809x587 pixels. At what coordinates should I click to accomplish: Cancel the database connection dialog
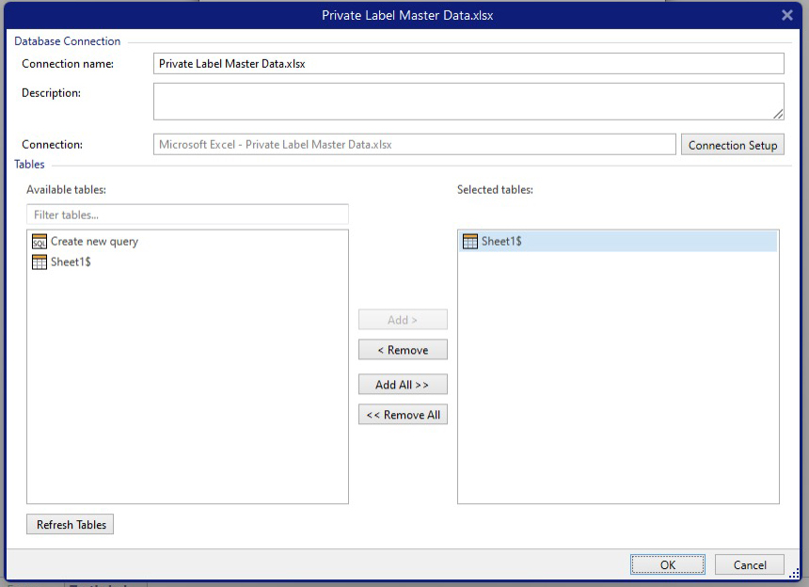coord(750,564)
